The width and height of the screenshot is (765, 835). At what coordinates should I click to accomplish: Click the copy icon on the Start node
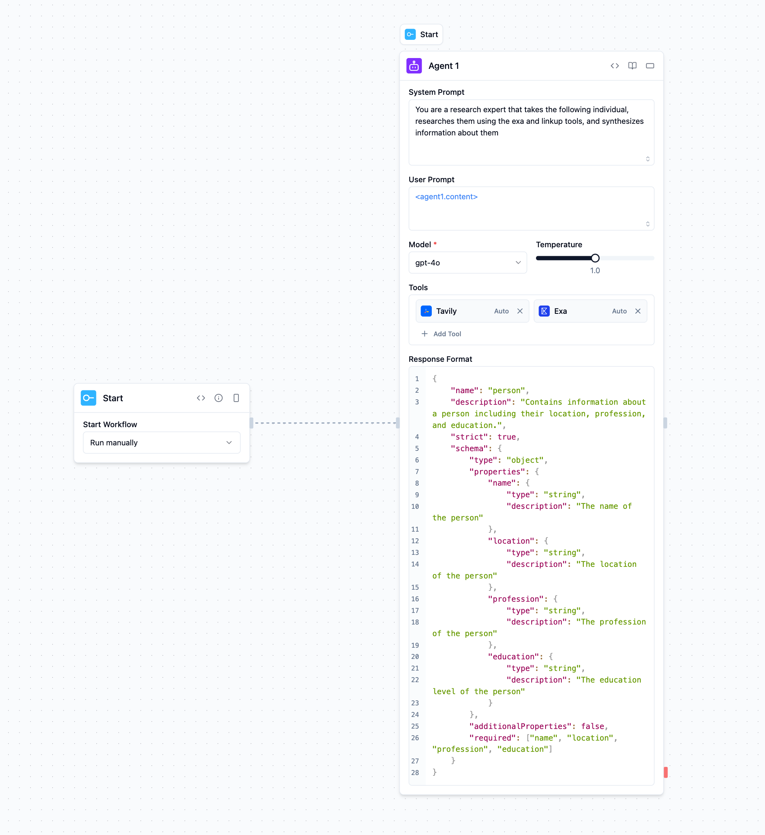click(236, 398)
